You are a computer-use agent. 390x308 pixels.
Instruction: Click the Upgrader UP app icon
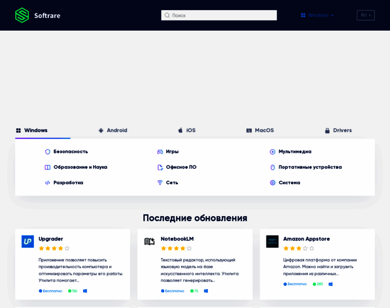[28, 241]
